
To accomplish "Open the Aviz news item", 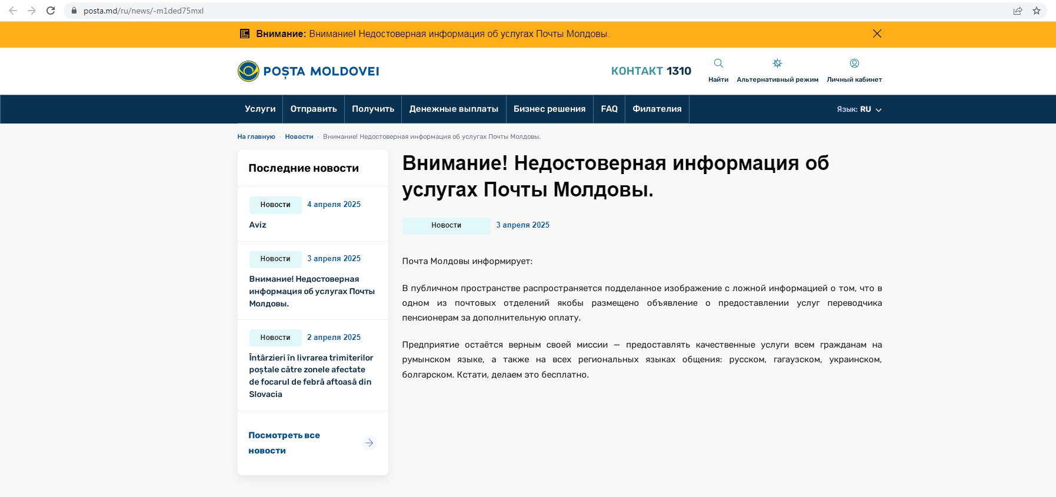I will pos(258,225).
